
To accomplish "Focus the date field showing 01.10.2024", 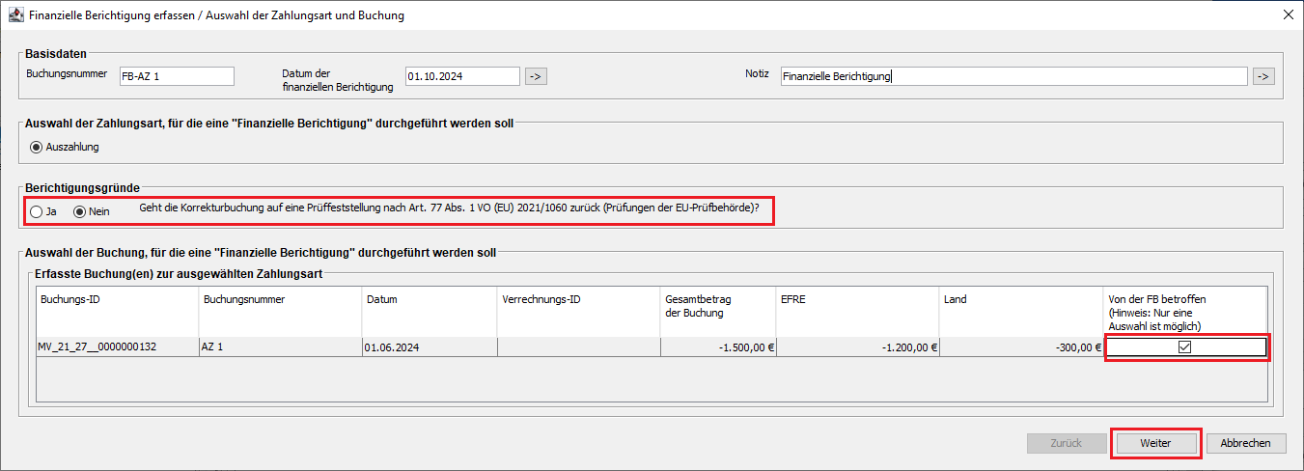I will (x=462, y=76).
